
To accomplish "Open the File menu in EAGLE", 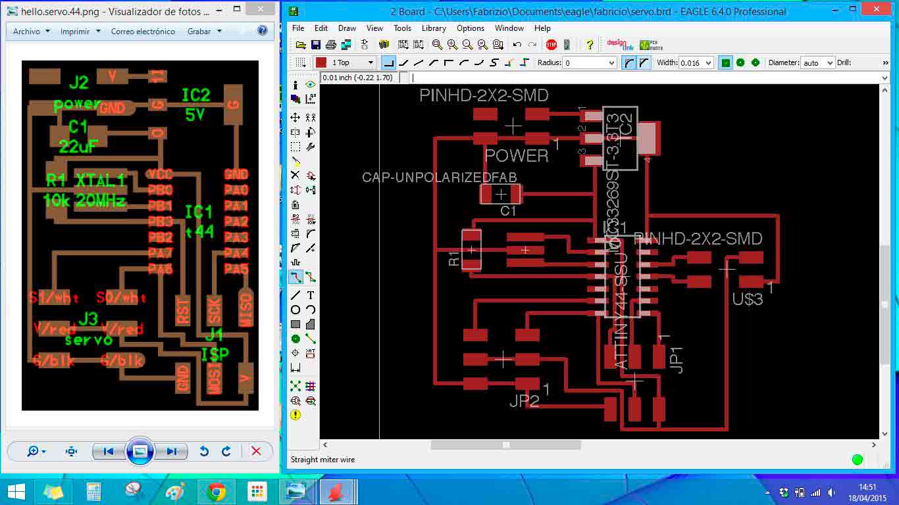I will (x=298, y=28).
